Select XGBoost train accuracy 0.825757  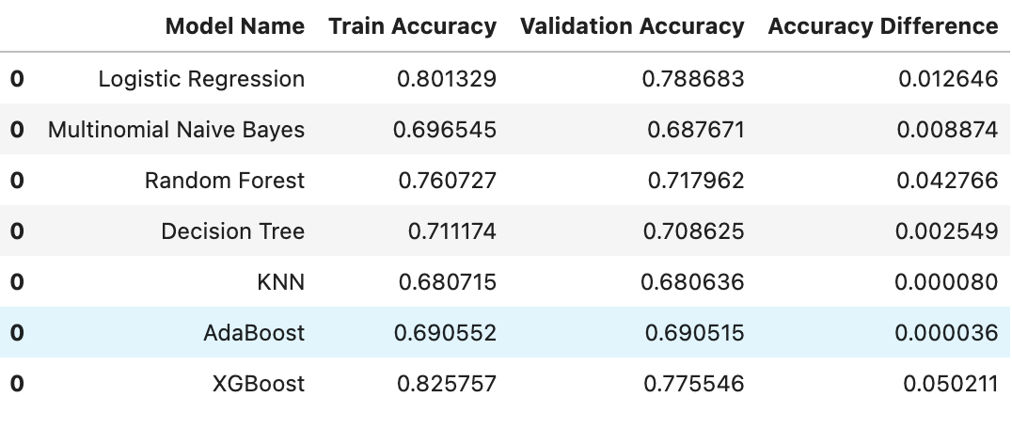(x=447, y=384)
